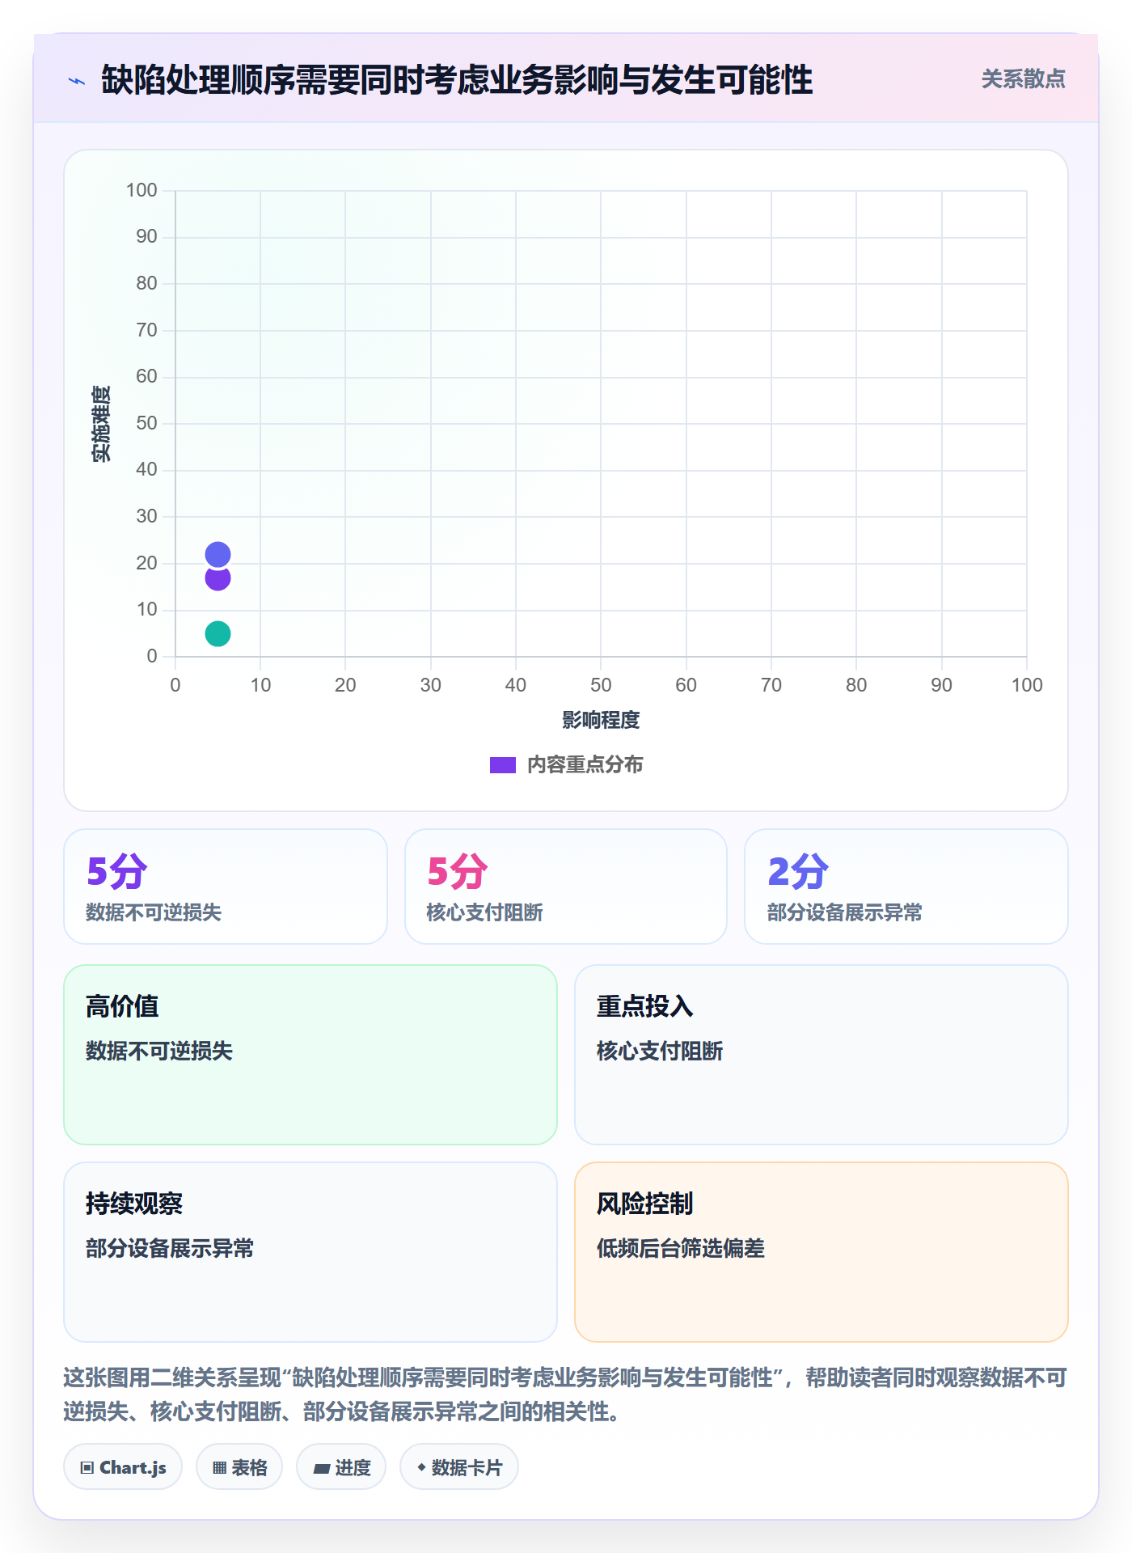Click the 进度 chip bar icon
This screenshot has height=1553, width=1132.
pyautogui.click(x=322, y=1469)
